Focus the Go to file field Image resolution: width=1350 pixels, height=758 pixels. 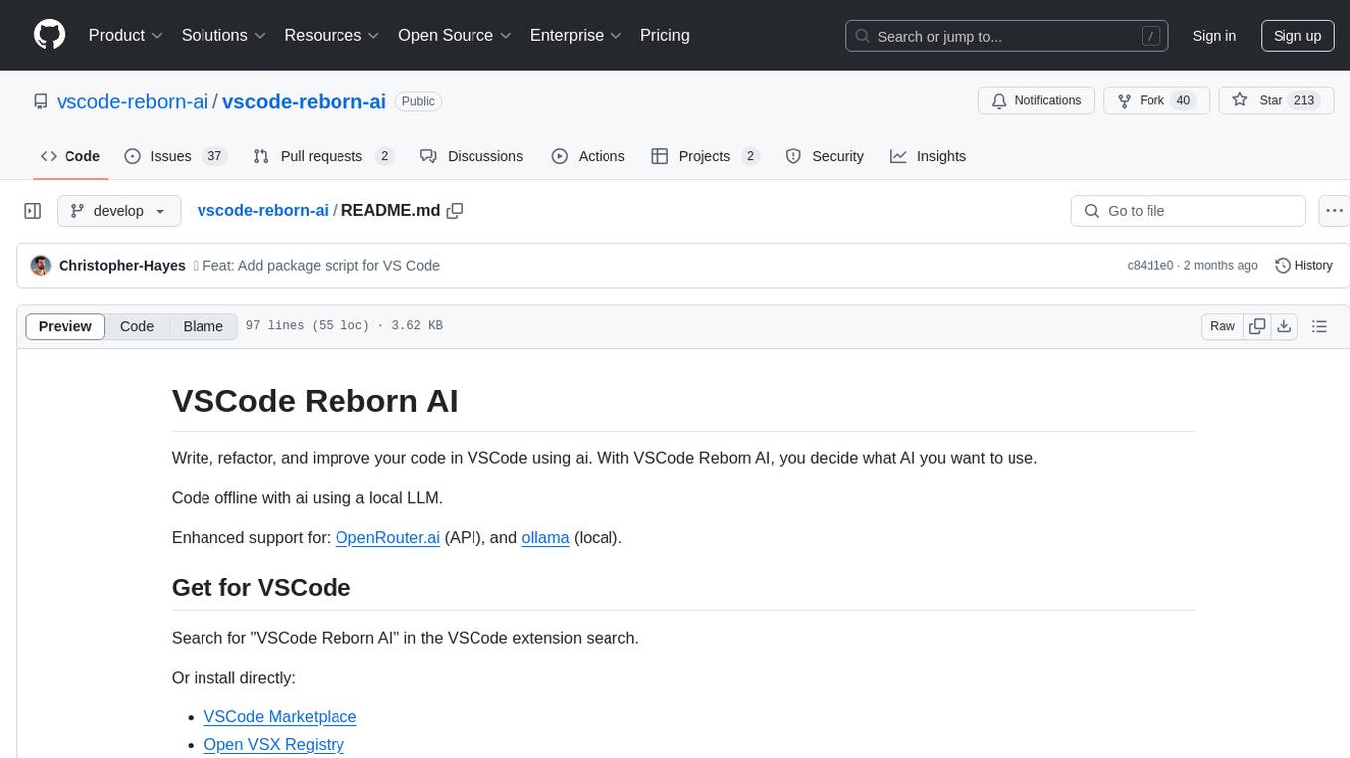(x=1188, y=211)
